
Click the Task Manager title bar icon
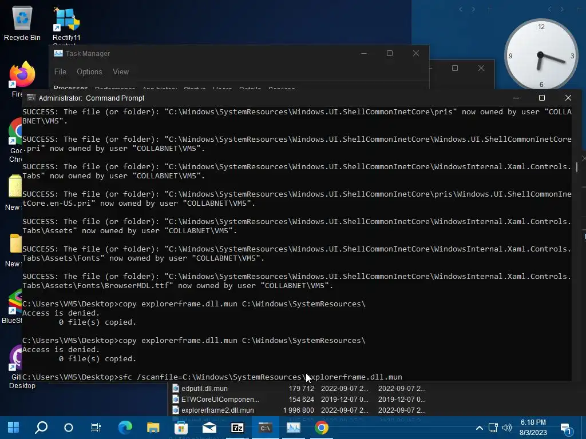click(x=58, y=53)
